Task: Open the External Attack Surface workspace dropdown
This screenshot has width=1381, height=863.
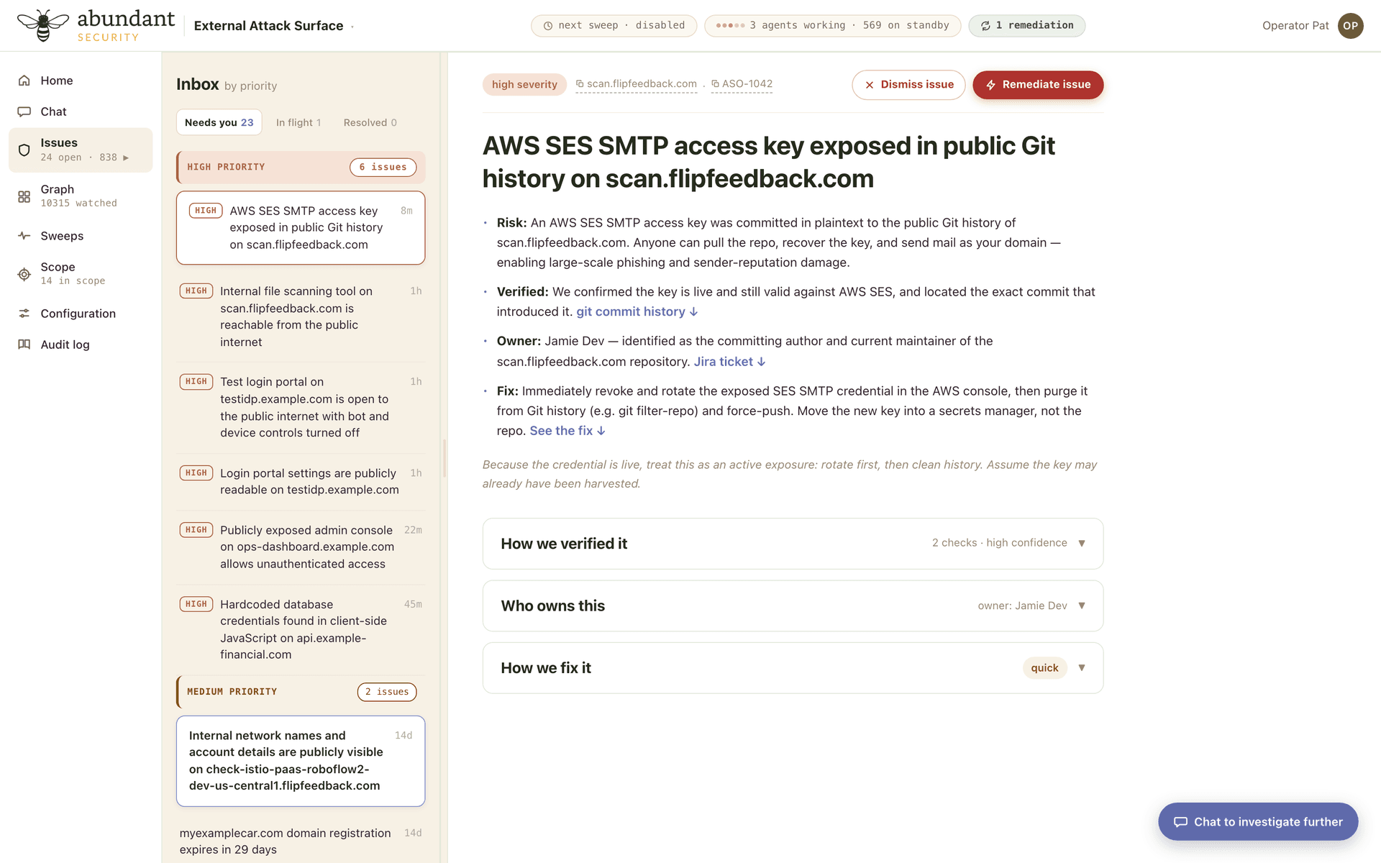Action: [x=273, y=26]
